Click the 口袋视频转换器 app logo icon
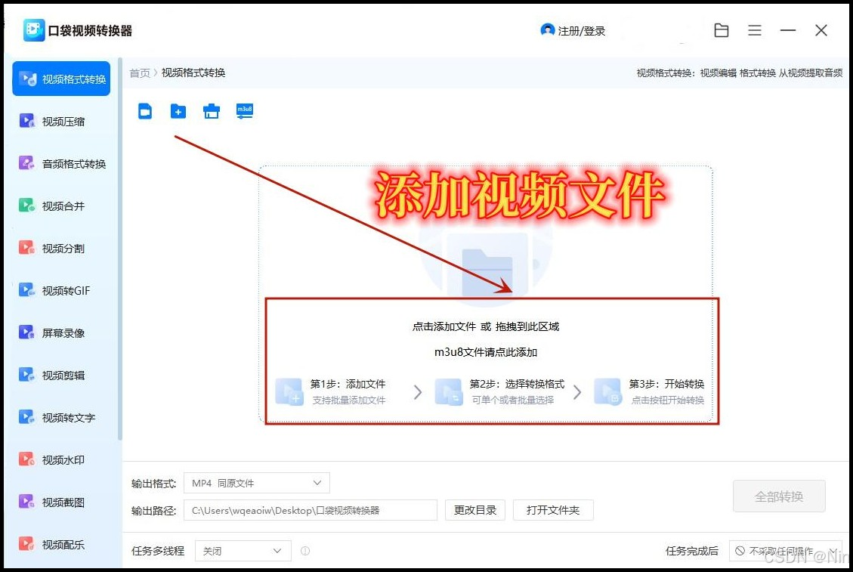The width and height of the screenshot is (853, 572). tap(34, 30)
